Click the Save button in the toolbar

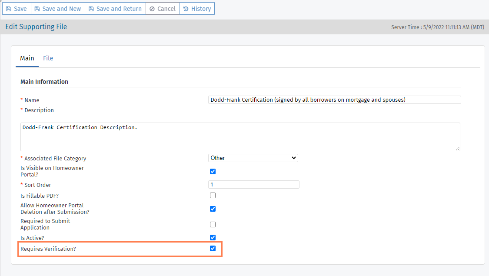17,9
